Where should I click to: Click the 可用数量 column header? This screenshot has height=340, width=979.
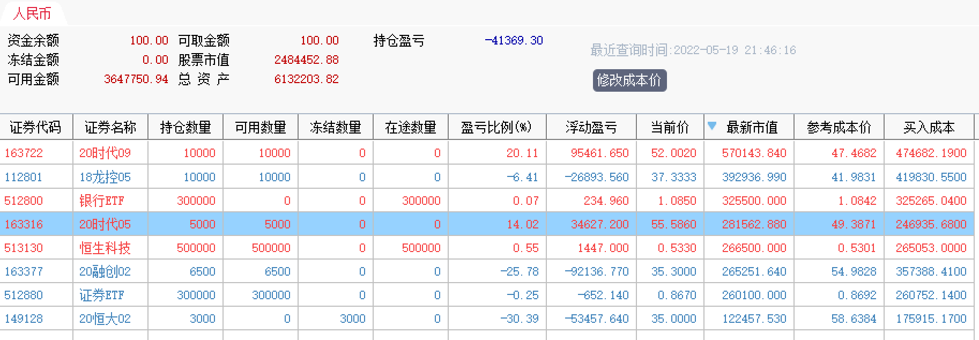point(261,127)
